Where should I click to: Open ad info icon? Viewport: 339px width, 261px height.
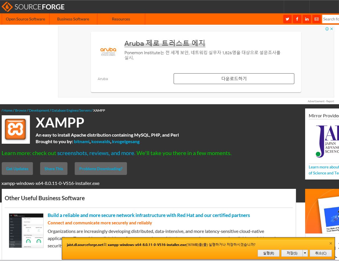pyautogui.click(x=327, y=29)
